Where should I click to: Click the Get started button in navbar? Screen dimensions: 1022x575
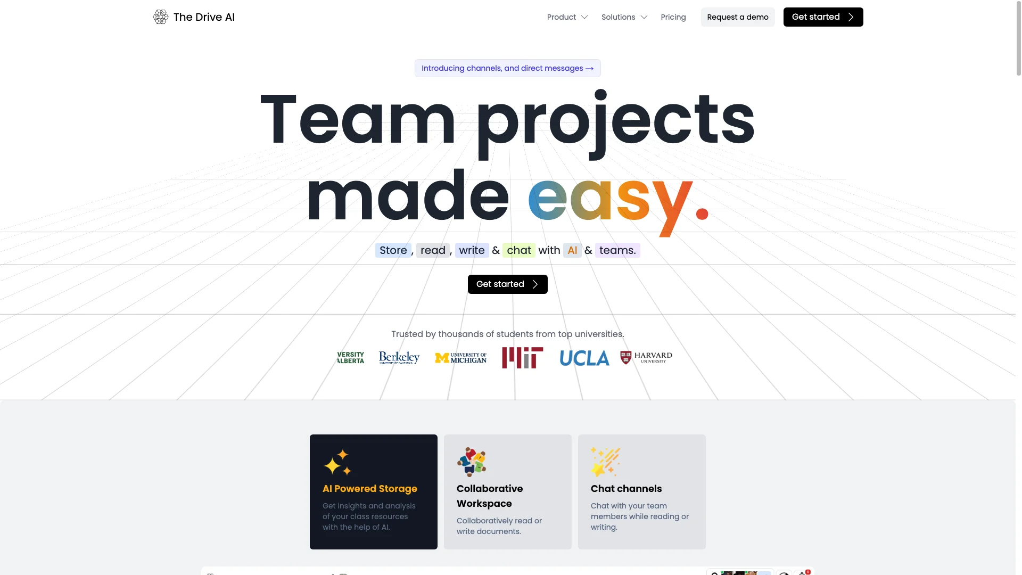tap(823, 17)
